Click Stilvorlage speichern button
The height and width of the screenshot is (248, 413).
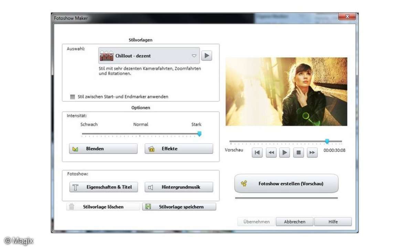click(179, 207)
